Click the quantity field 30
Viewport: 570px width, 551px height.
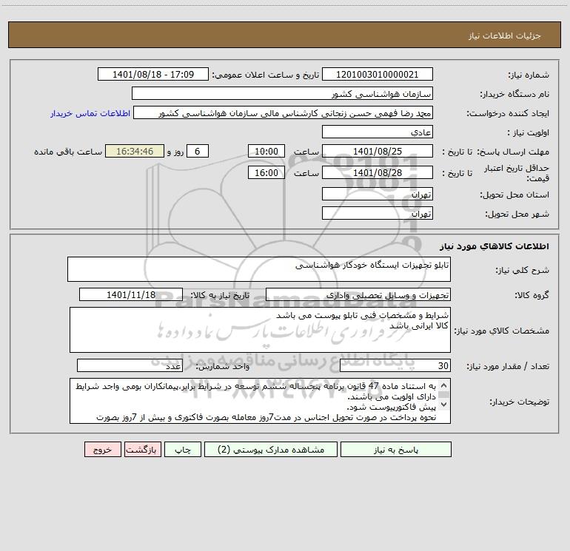[x=395, y=365]
